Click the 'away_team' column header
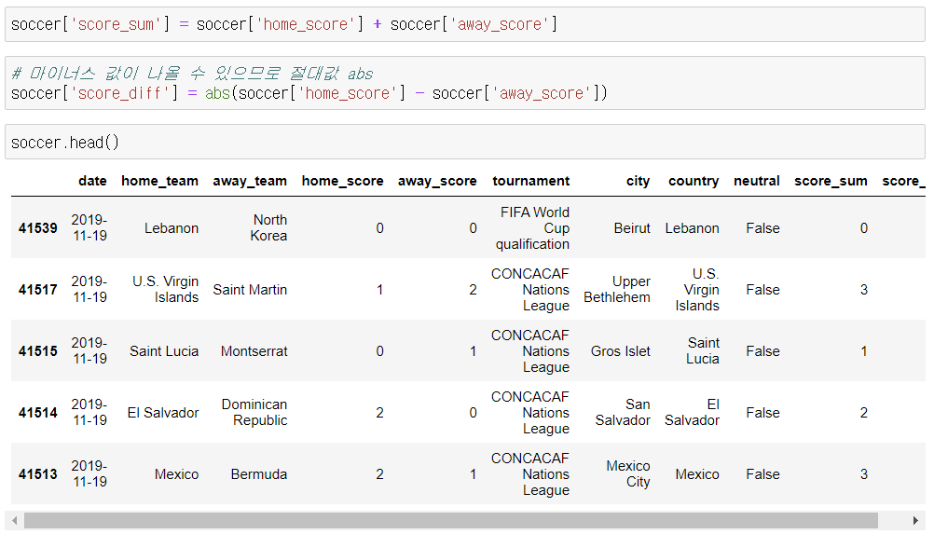 point(250,181)
